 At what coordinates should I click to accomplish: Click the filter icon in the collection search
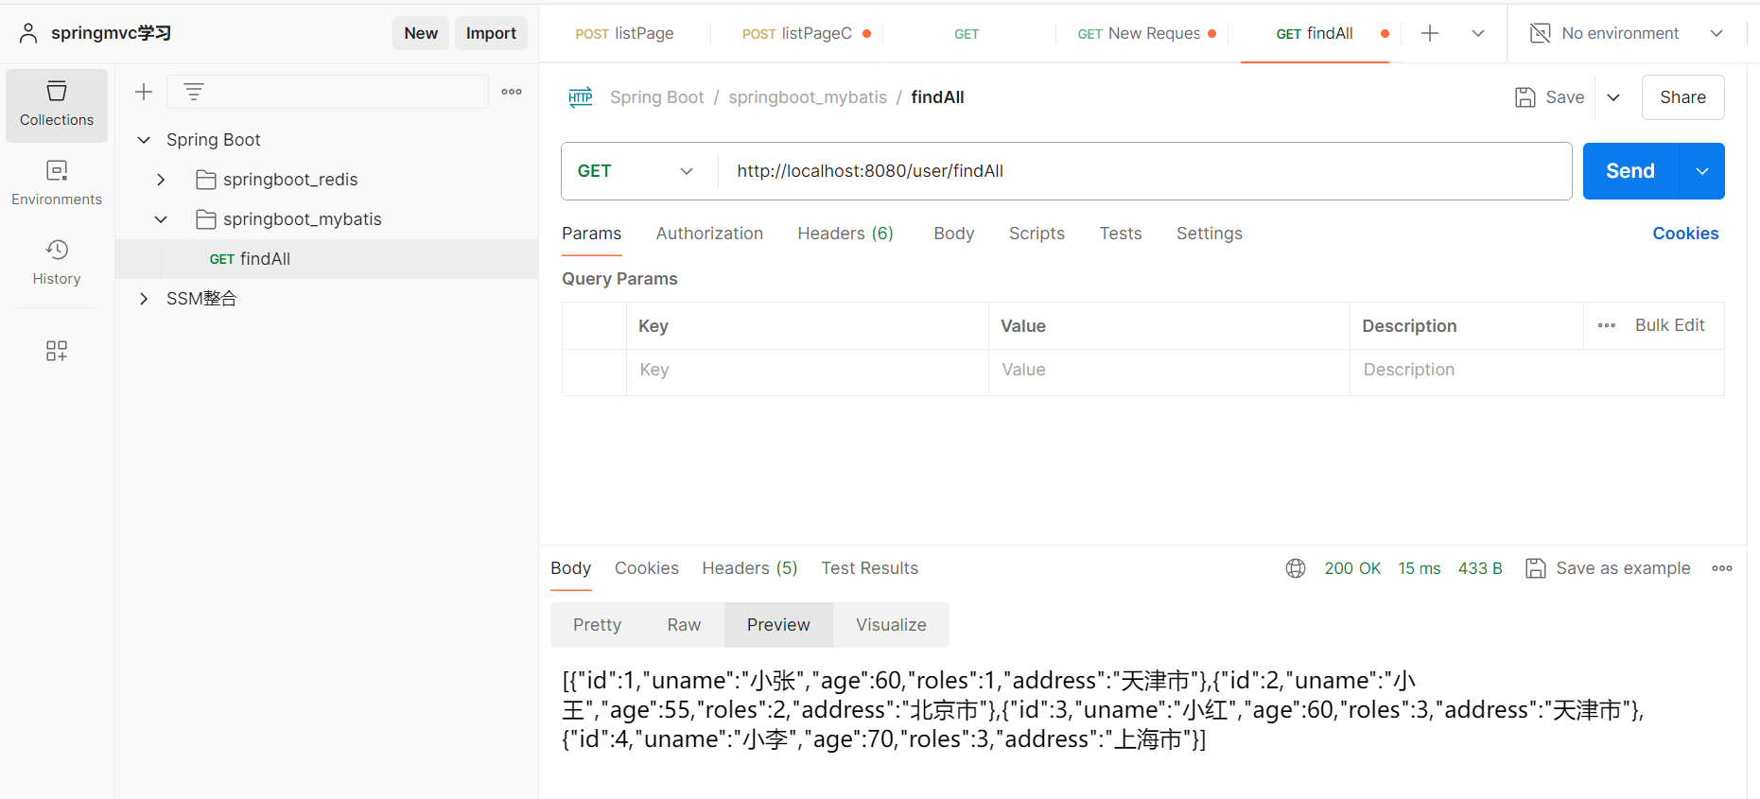point(194,92)
